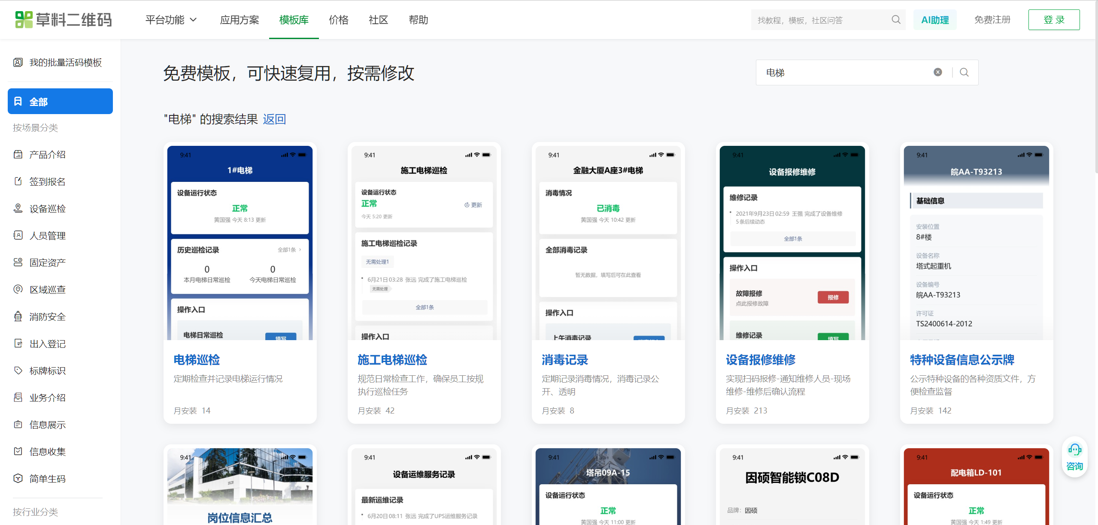Select 标牌标识 tag icon in sidebar
This screenshot has height=525, width=1098.
[x=18, y=371]
